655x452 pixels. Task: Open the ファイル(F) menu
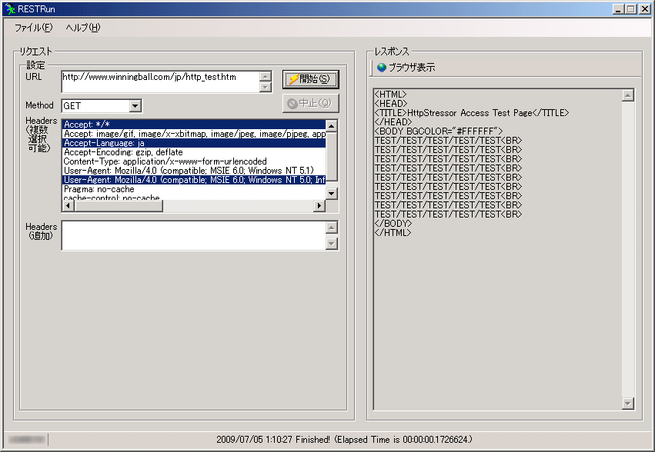pos(34,28)
